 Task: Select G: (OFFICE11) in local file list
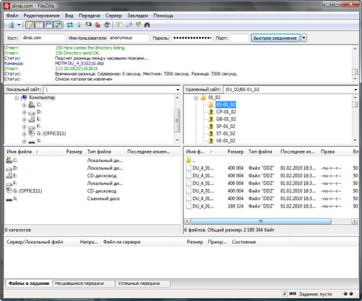pos(24,191)
